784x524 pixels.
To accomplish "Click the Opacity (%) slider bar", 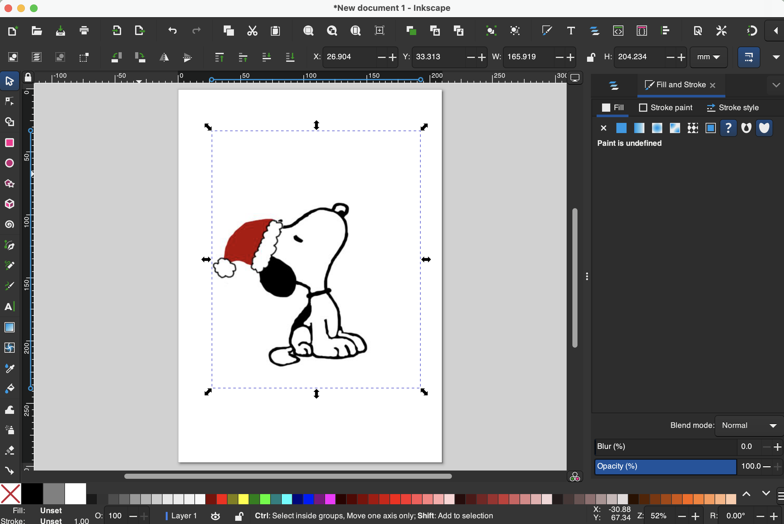I will (x=665, y=466).
